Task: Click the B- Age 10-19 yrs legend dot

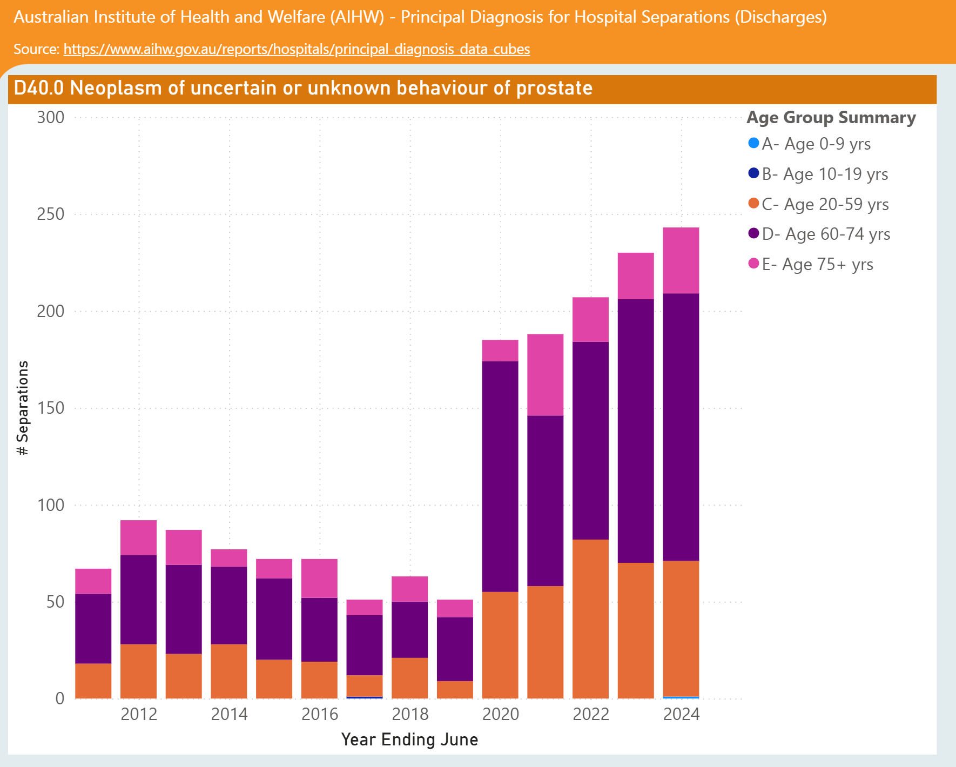Action: (753, 174)
